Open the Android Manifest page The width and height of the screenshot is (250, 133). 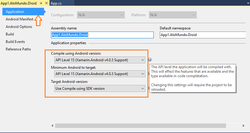(19, 19)
